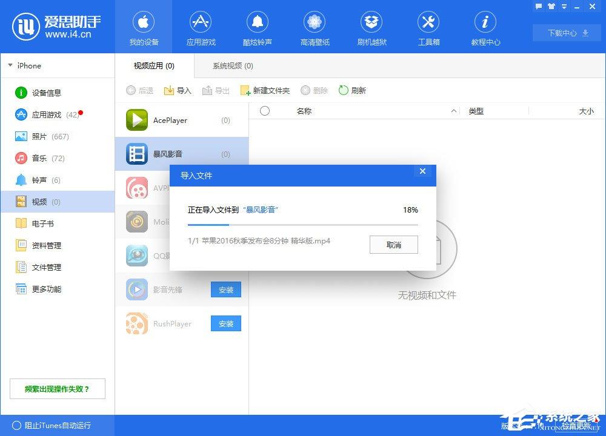This screenshot has width=606, height=436.
Task: Open the 刷机越狱 (jailbreak) section
Action: coord(371,27)
